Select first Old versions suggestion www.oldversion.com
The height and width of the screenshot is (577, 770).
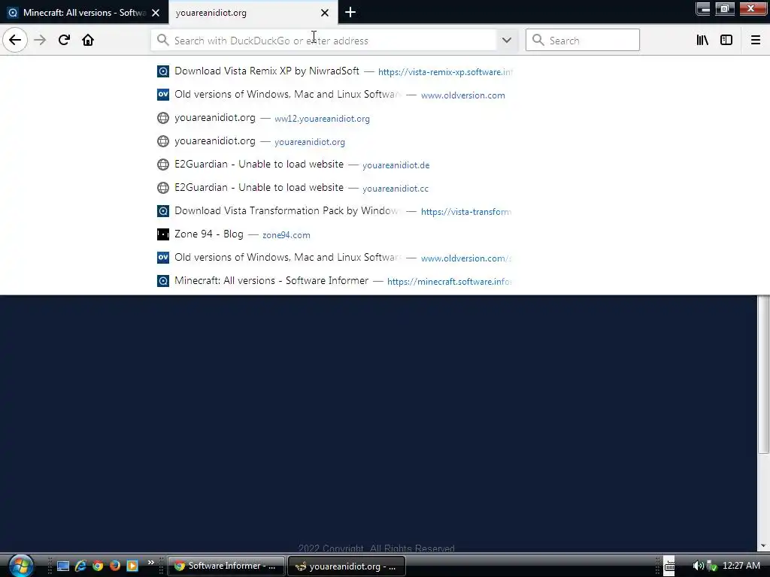(334, 95)
